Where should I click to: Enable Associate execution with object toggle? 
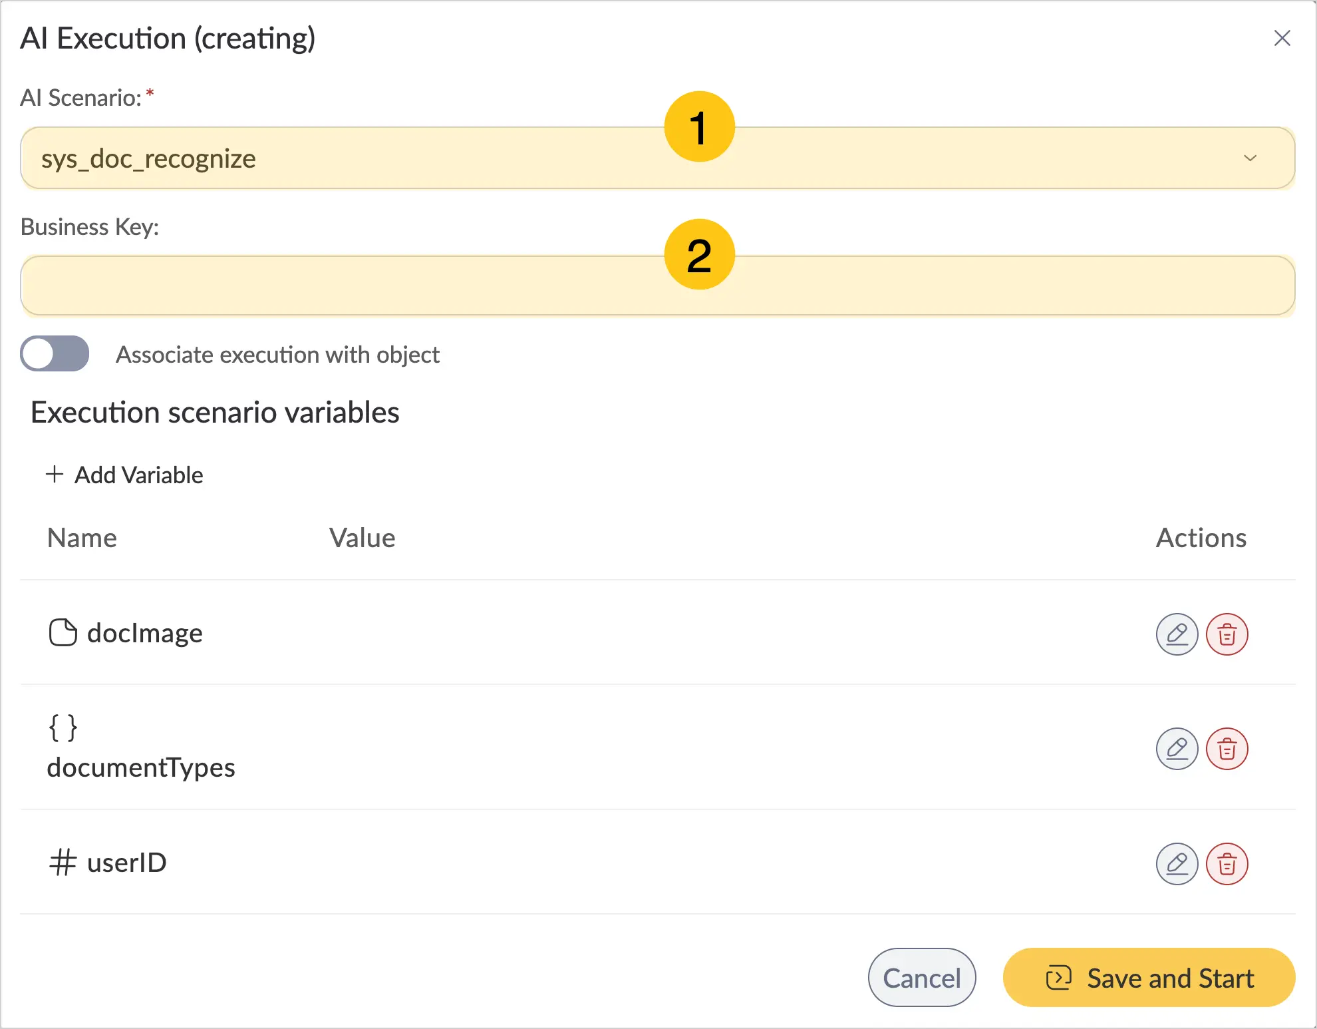[x=55, y=353]
